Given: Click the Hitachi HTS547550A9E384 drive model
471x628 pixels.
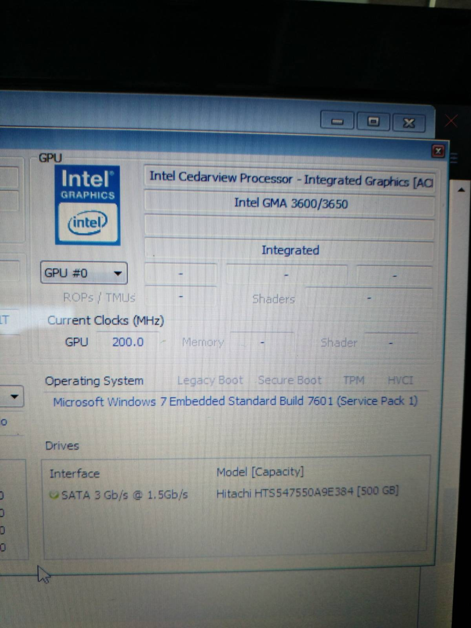Looking at the screenshot, I should 307,492.
